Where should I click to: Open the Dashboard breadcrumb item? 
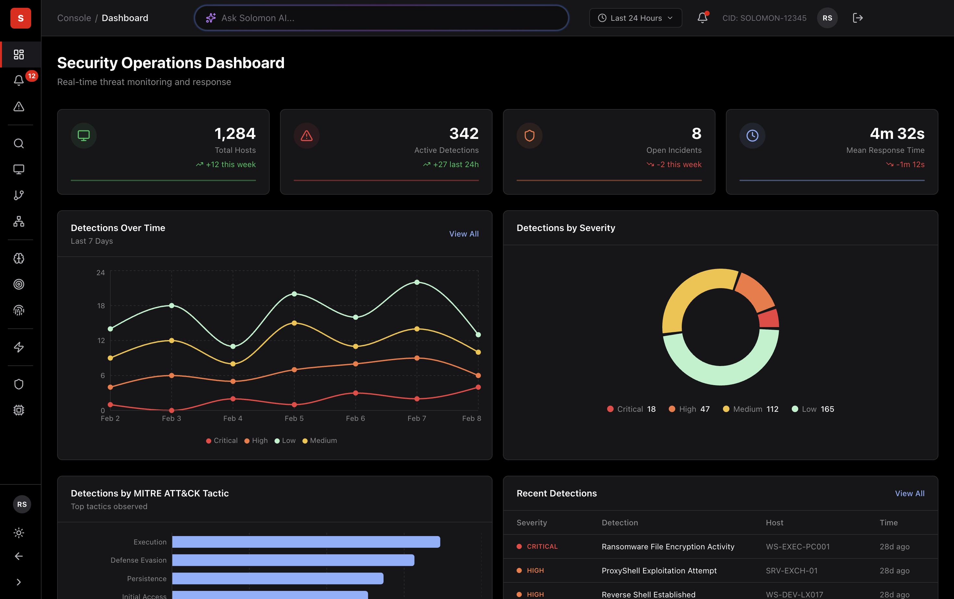point(125,18)
